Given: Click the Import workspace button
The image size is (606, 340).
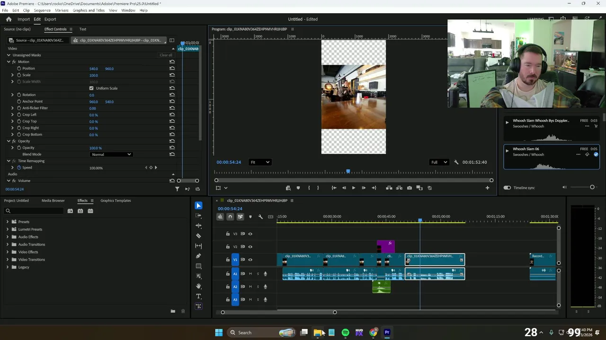Looking at the screenshot, I should click(24, 19).
